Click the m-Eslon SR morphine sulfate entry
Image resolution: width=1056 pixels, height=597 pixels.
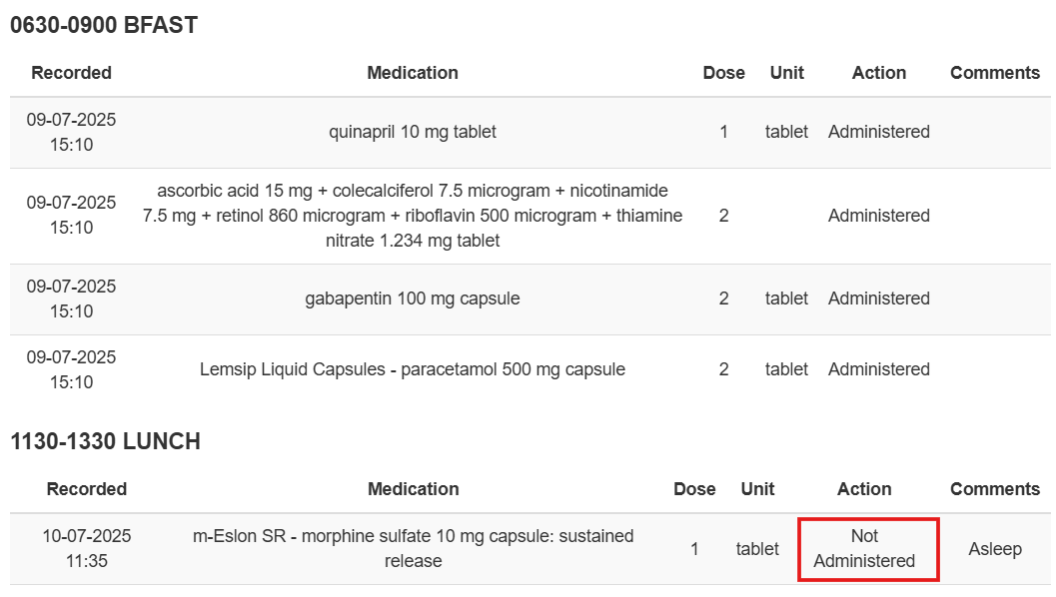coord(413,548)
